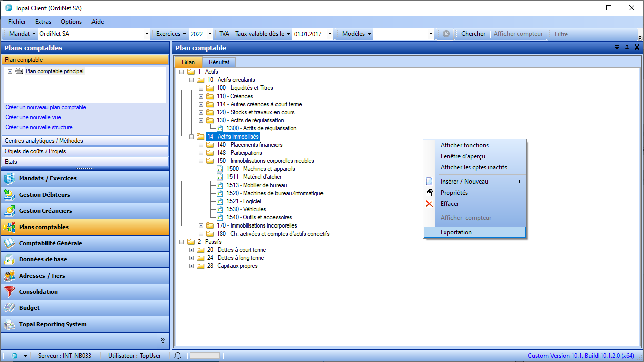644x362 pixels.
Task: Collapse the 150 Immobilisations corporelles meubles node
Action: click(201, 161)
